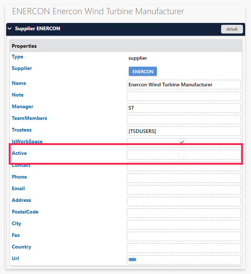Viewport: 251px width, 274px height.
Task: Click the ENERCON page title heading
Action: [x=98, y=11]
